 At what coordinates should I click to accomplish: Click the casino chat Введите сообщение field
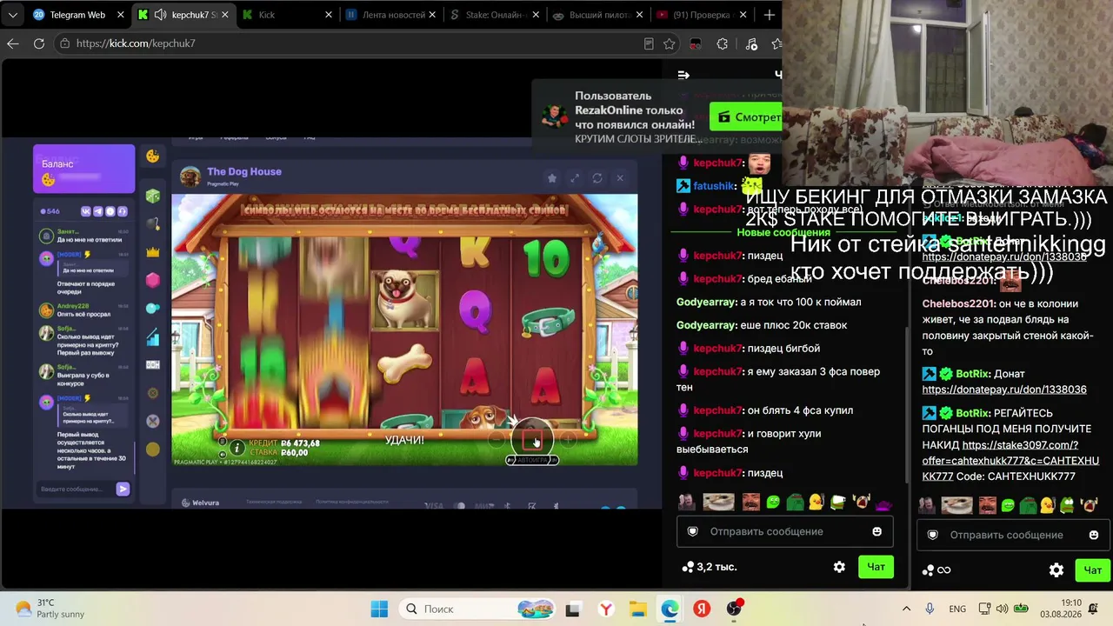pyautogui.click(x=77, y=489)
